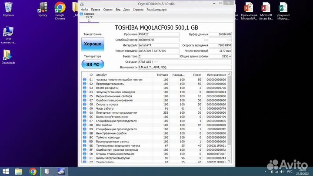Open the Диск menu
This screenshot has width=313, height=176.
tap(127, 10)
